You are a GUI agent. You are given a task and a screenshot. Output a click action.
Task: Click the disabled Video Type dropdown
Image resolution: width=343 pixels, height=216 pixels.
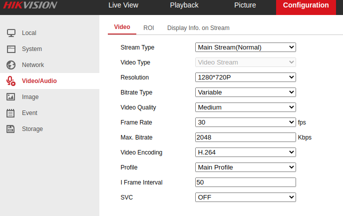pyautogui.click(x=246, y=62)
